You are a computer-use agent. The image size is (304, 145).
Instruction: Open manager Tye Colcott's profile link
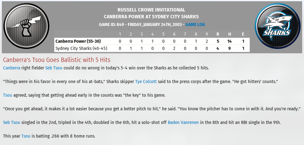[146, 81]
